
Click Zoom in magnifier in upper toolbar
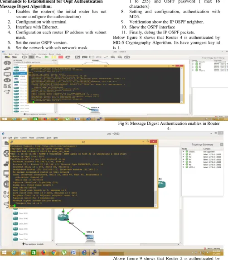point(113,57)
